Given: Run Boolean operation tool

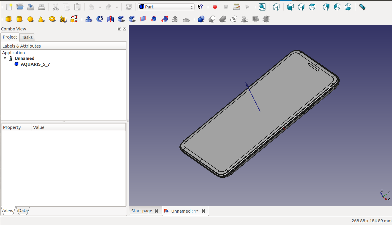Looking at the screenshot, I should (x=201, y=19).
